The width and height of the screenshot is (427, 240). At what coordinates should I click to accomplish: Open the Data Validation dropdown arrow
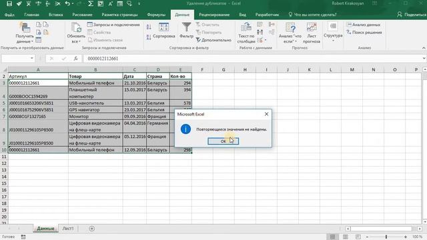click(266, 40)
